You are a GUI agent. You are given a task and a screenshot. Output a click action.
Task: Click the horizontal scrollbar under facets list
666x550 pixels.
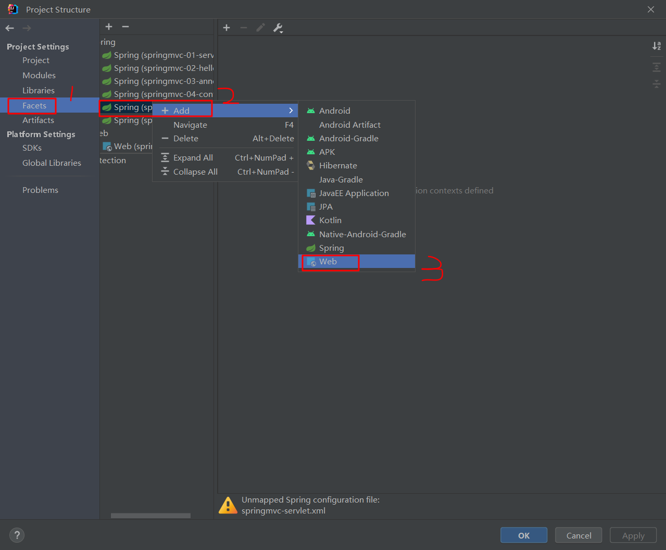click(x=150, y=516)
